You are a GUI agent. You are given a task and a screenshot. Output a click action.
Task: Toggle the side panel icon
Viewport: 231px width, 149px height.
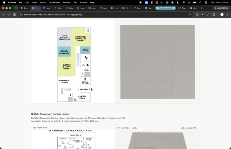pyautogui.click(x=14, y=15)
